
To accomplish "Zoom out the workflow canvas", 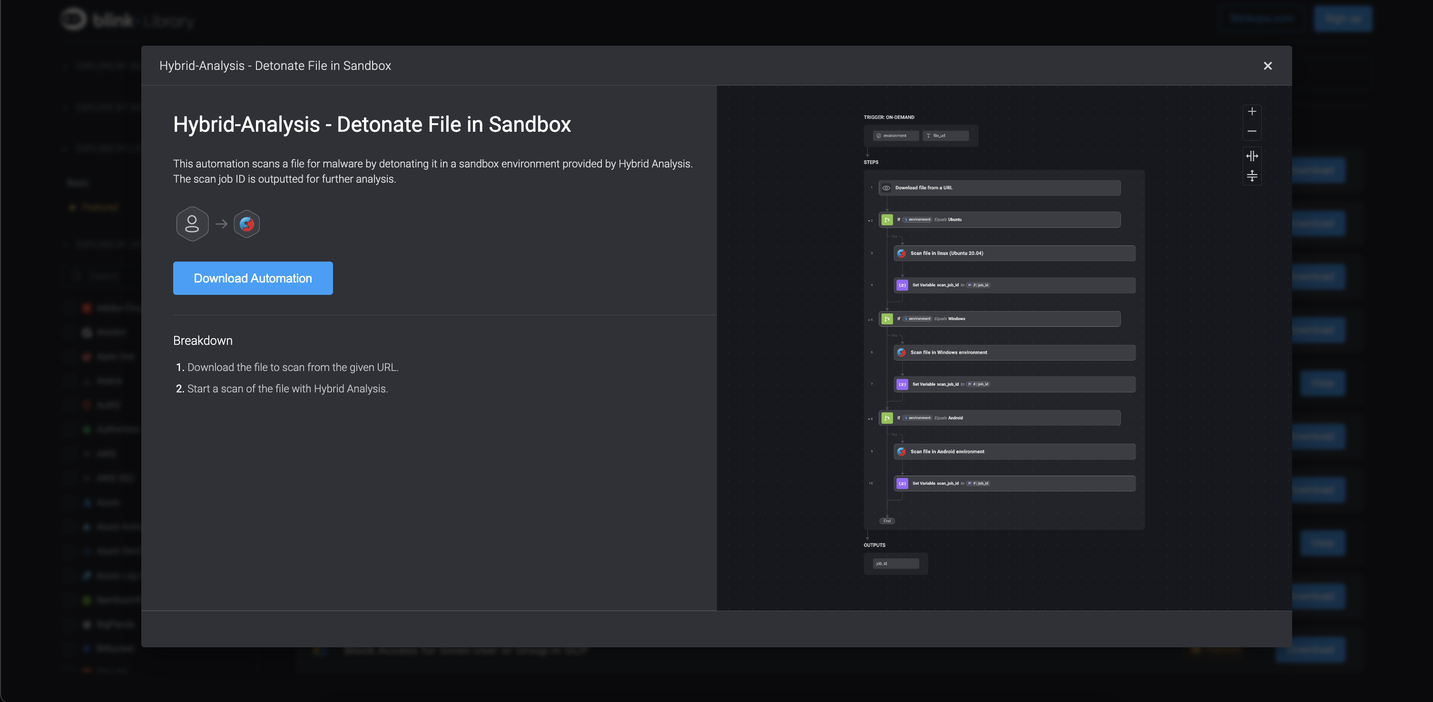I will pos(1252,132).
